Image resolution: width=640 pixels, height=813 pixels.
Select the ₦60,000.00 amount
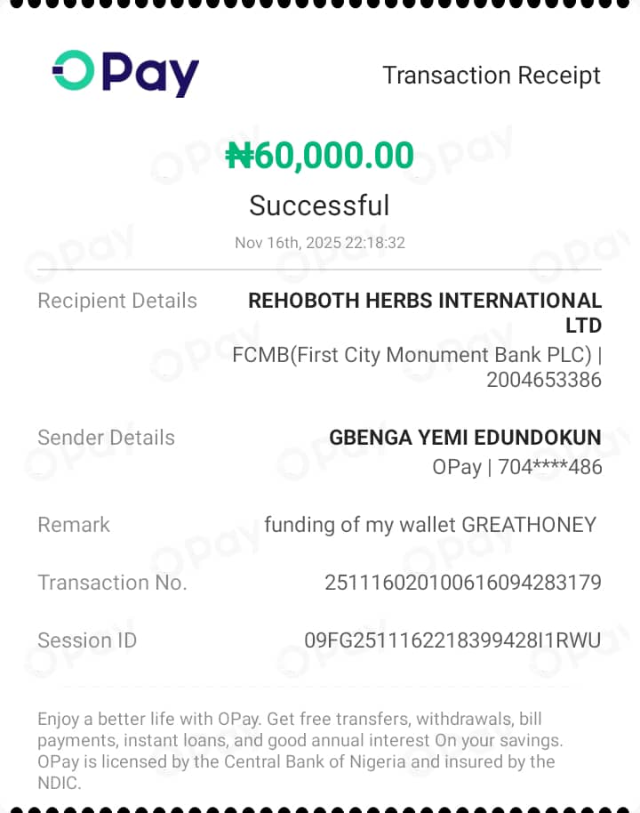[x=320, y=156]
